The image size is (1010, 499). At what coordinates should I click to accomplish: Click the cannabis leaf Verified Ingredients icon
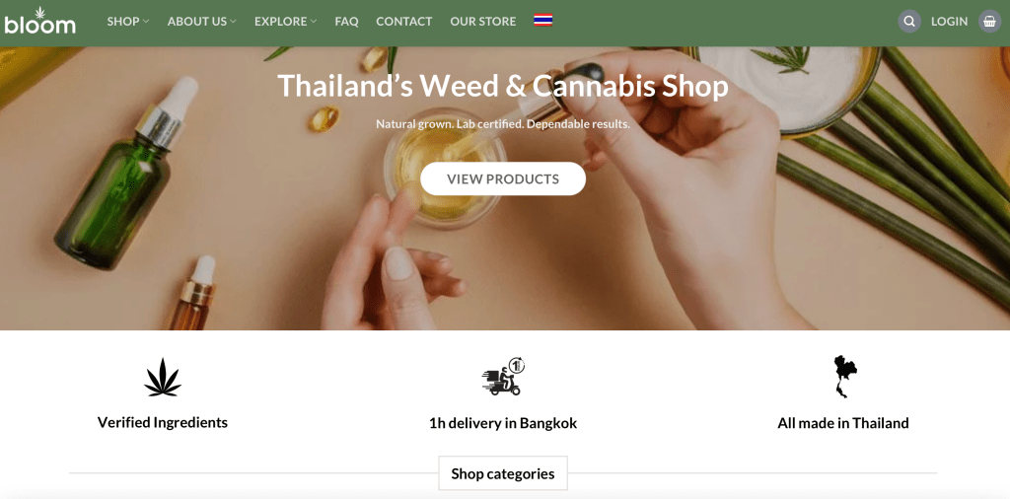tap(163, 378)
